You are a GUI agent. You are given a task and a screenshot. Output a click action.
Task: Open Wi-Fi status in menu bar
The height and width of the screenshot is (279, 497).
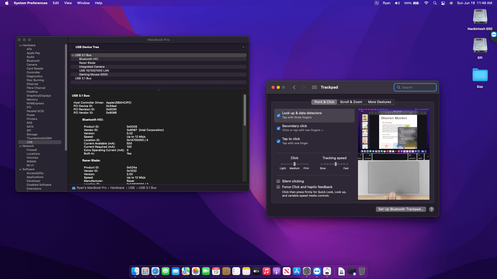426,3
